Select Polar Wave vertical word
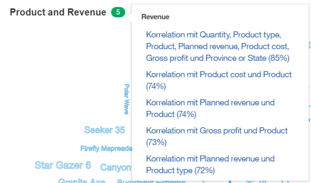Viewport: 311px width, 183px height. pyautogui.click(x=126, y=99)
